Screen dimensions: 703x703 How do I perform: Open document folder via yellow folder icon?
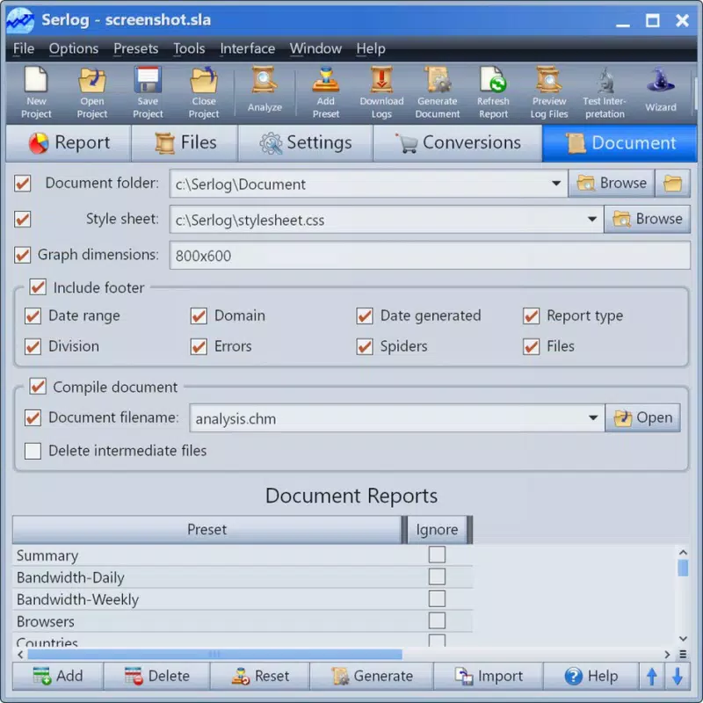pyautogui.click(x=672, y=184)
